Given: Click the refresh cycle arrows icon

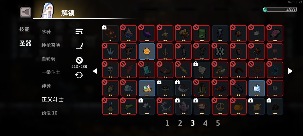Looking at the screenshot, I should point(79,75).
